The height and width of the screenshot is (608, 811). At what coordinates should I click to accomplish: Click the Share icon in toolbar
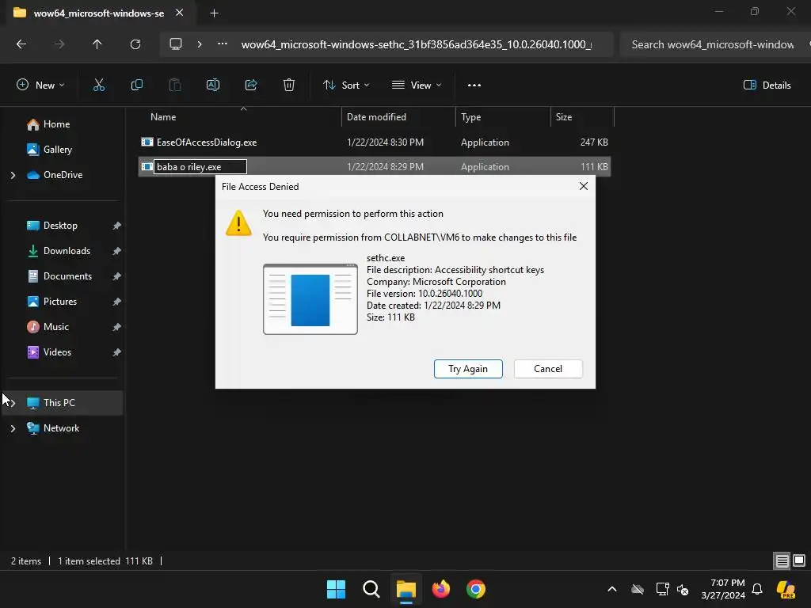point(251,85)
